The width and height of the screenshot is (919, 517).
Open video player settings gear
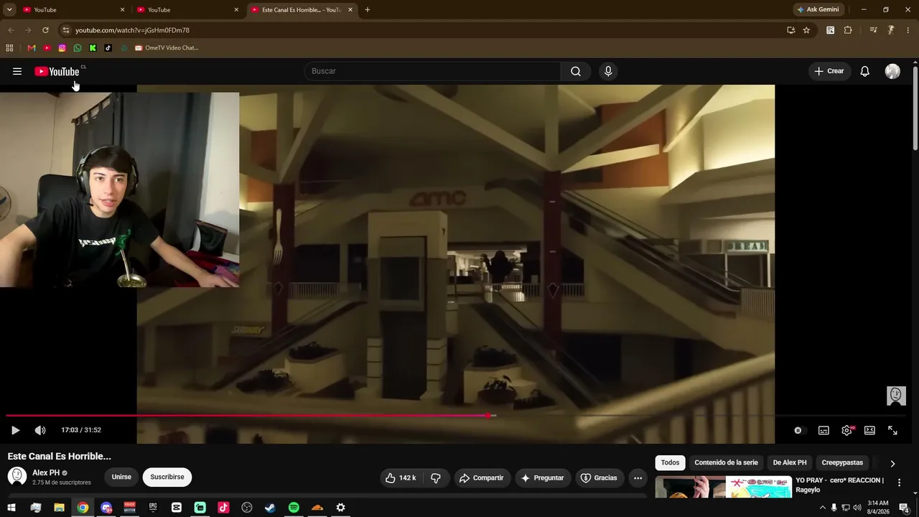[x=846, y=430]
